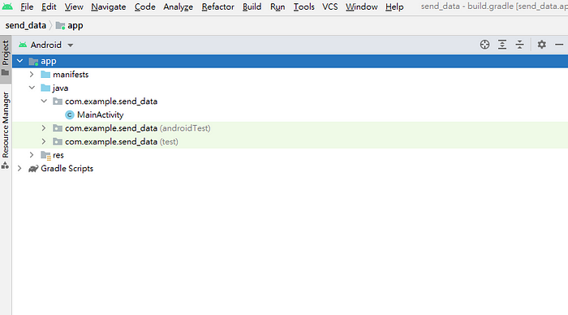The image size is (568, 315).
Task: Open the Edit menu
Action: [x=49, y=6]
